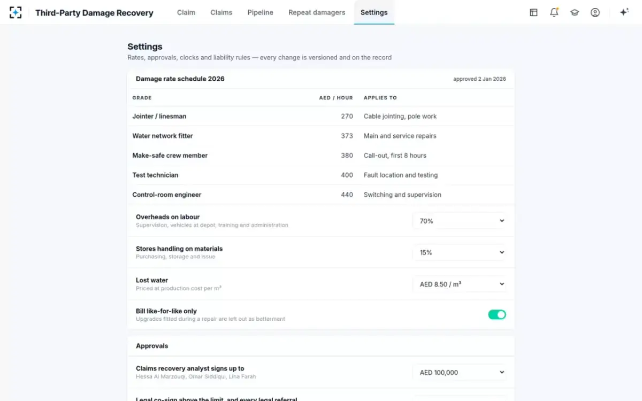Viewport: 642px width, 401px height.
Task: Open the user account icon
Action: pos(595,12)
